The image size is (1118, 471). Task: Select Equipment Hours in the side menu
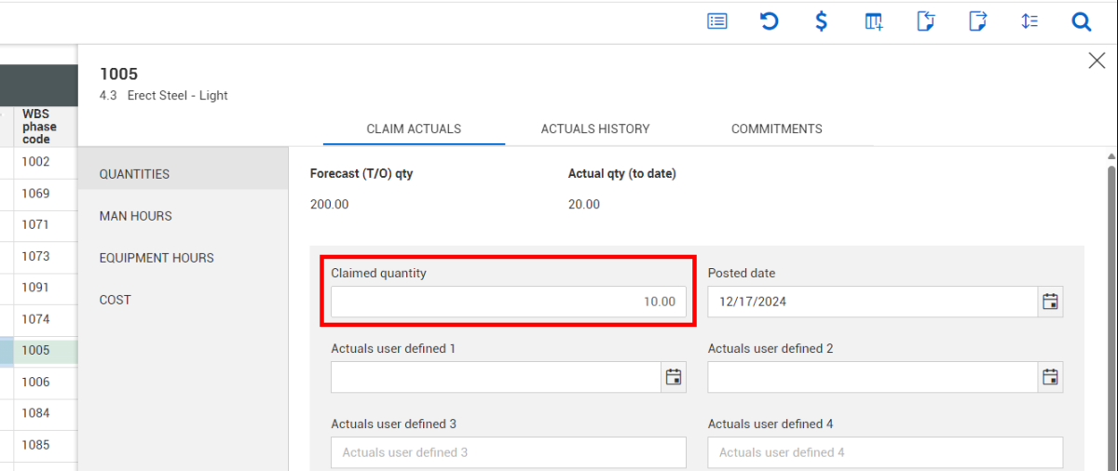(x=157, y=258)
